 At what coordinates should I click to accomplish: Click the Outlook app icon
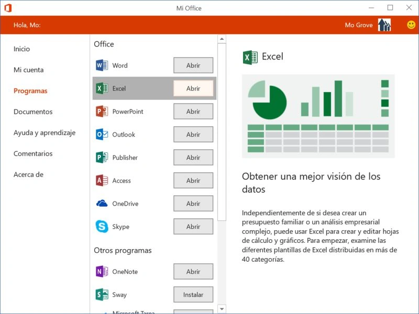pyautogui.click(x=102, y=134)
